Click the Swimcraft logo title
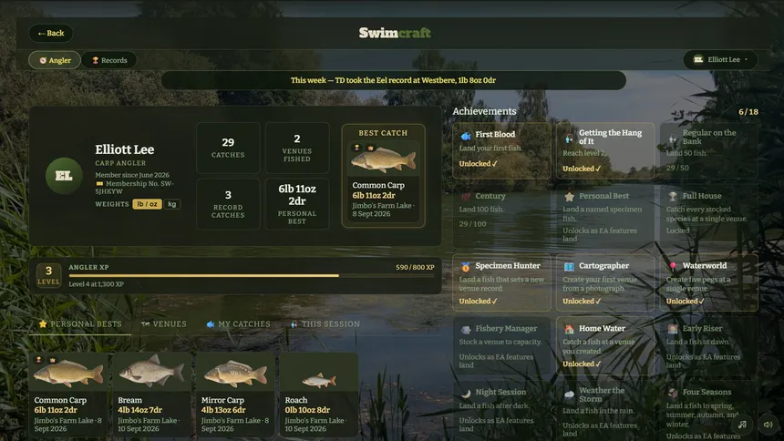The height and width of the screenshot is (441, 784). point(395,33)
